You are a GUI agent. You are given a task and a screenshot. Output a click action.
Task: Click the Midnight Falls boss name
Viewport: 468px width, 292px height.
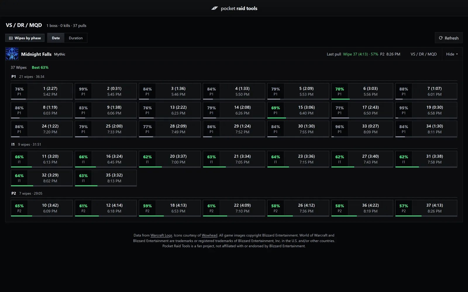pyautogui.click(x=36, y=54)
